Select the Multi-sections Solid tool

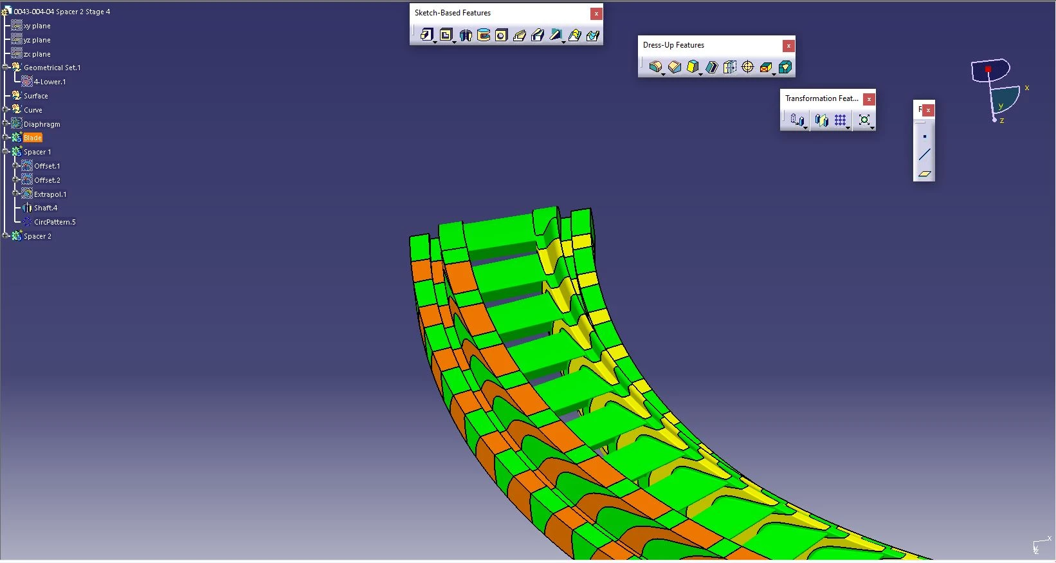[574, 35]
